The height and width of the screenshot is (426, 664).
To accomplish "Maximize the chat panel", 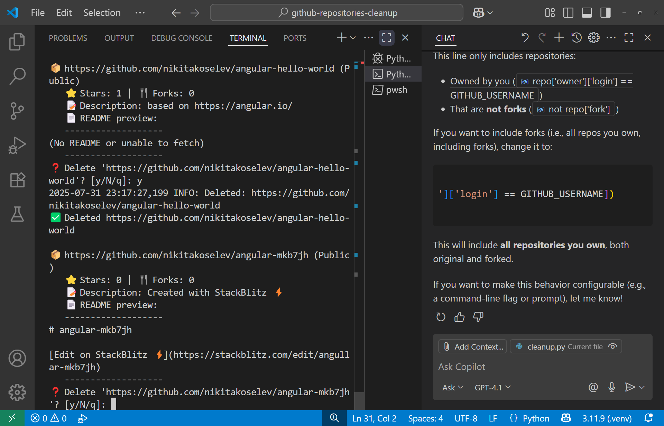I will pos(629,37).
